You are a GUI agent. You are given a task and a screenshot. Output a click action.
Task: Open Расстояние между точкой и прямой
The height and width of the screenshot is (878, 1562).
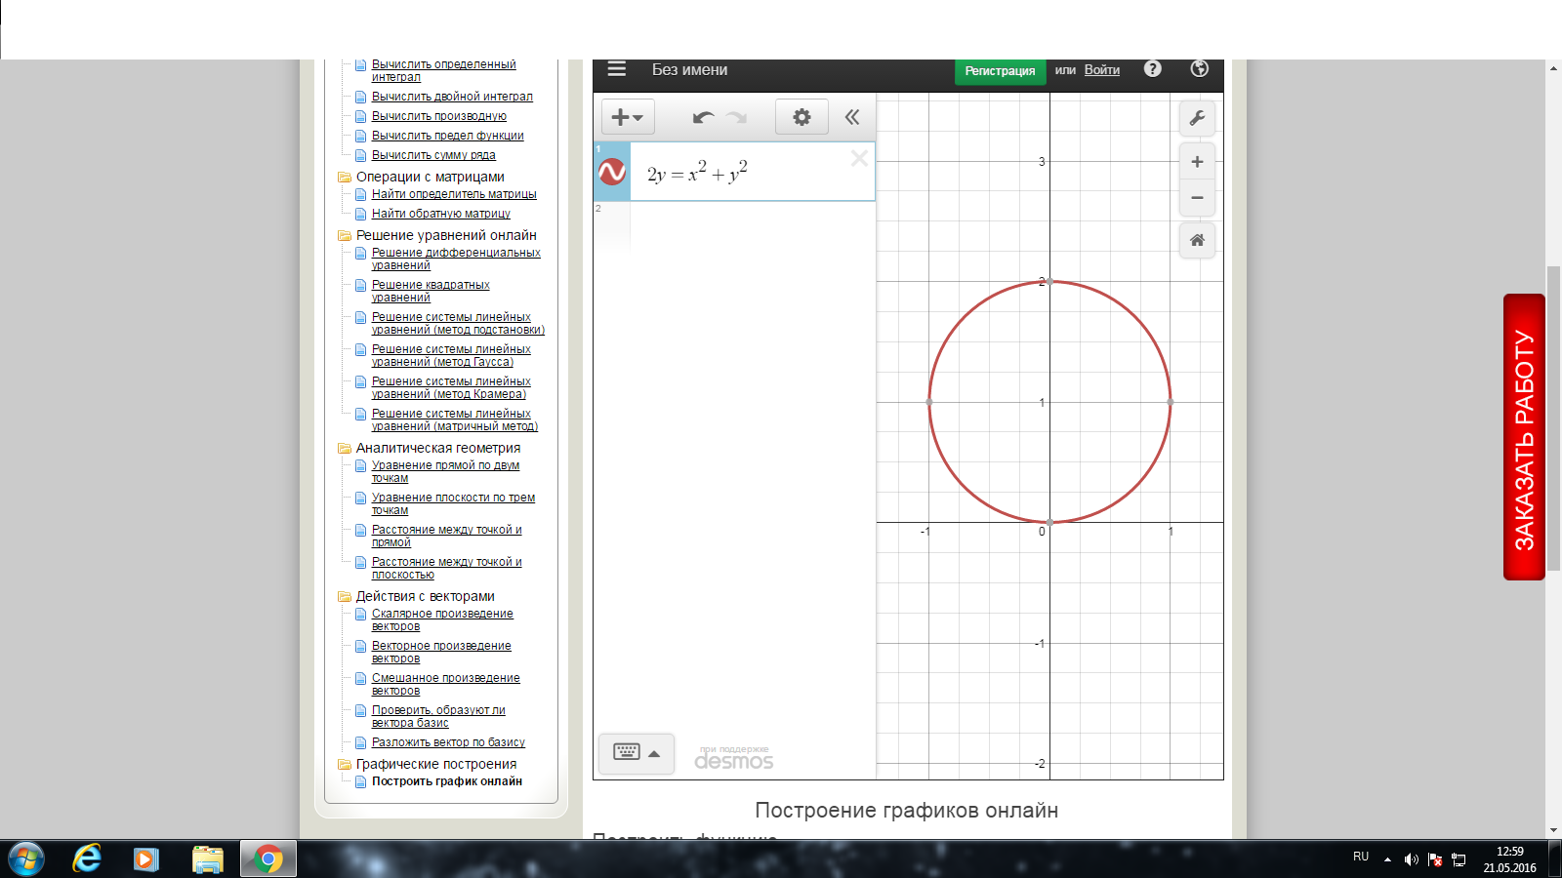[x=446, y=536]
